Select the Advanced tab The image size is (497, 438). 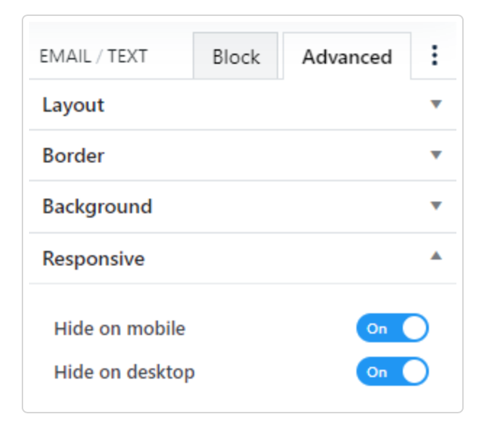(x=347, y=57)
